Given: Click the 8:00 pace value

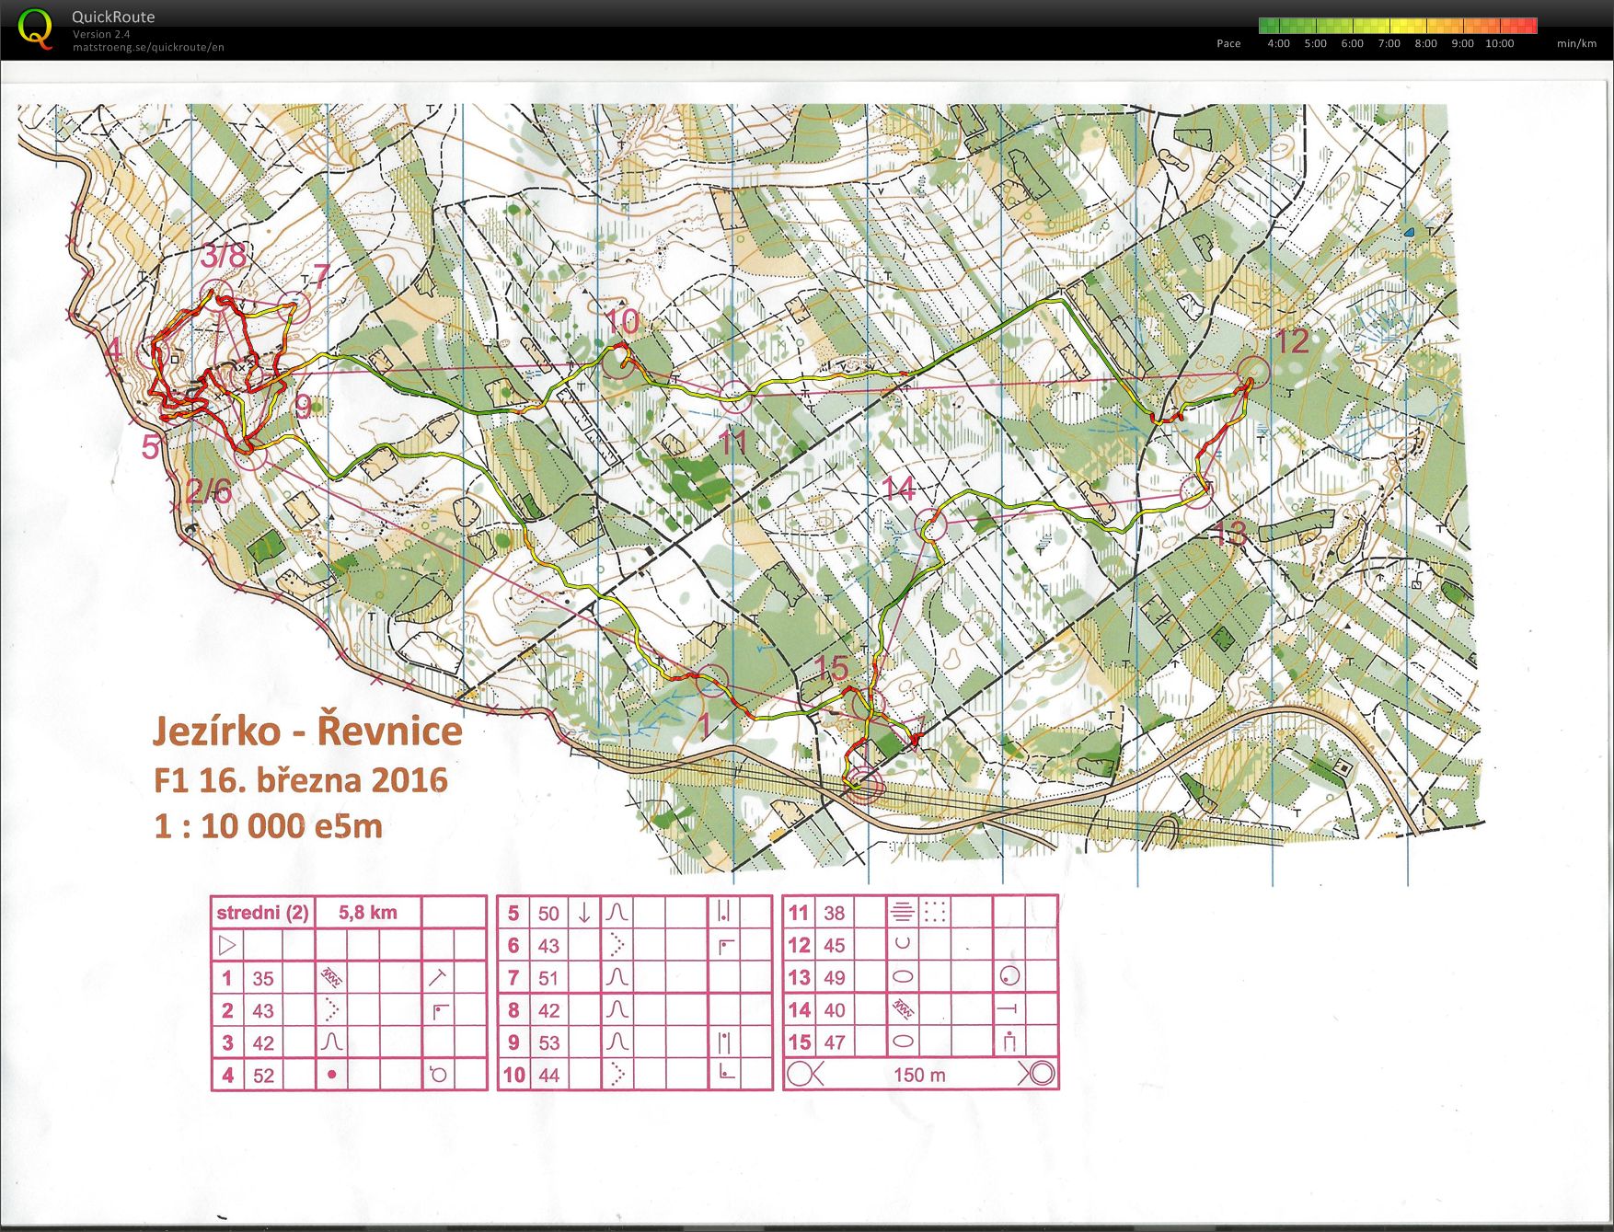Looking at the screenshot, I should click(1425, 43).
